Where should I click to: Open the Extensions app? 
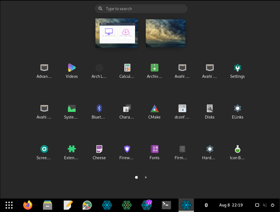click(x=72, y=152)
